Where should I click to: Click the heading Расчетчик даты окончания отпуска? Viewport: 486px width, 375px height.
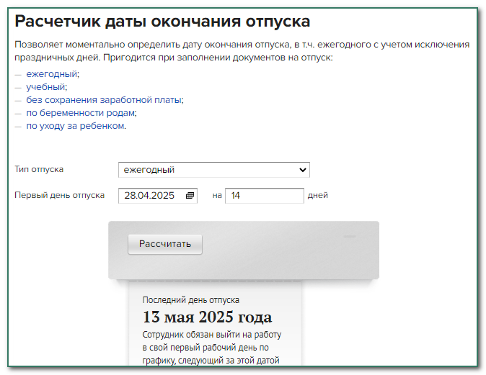[162, 22]
